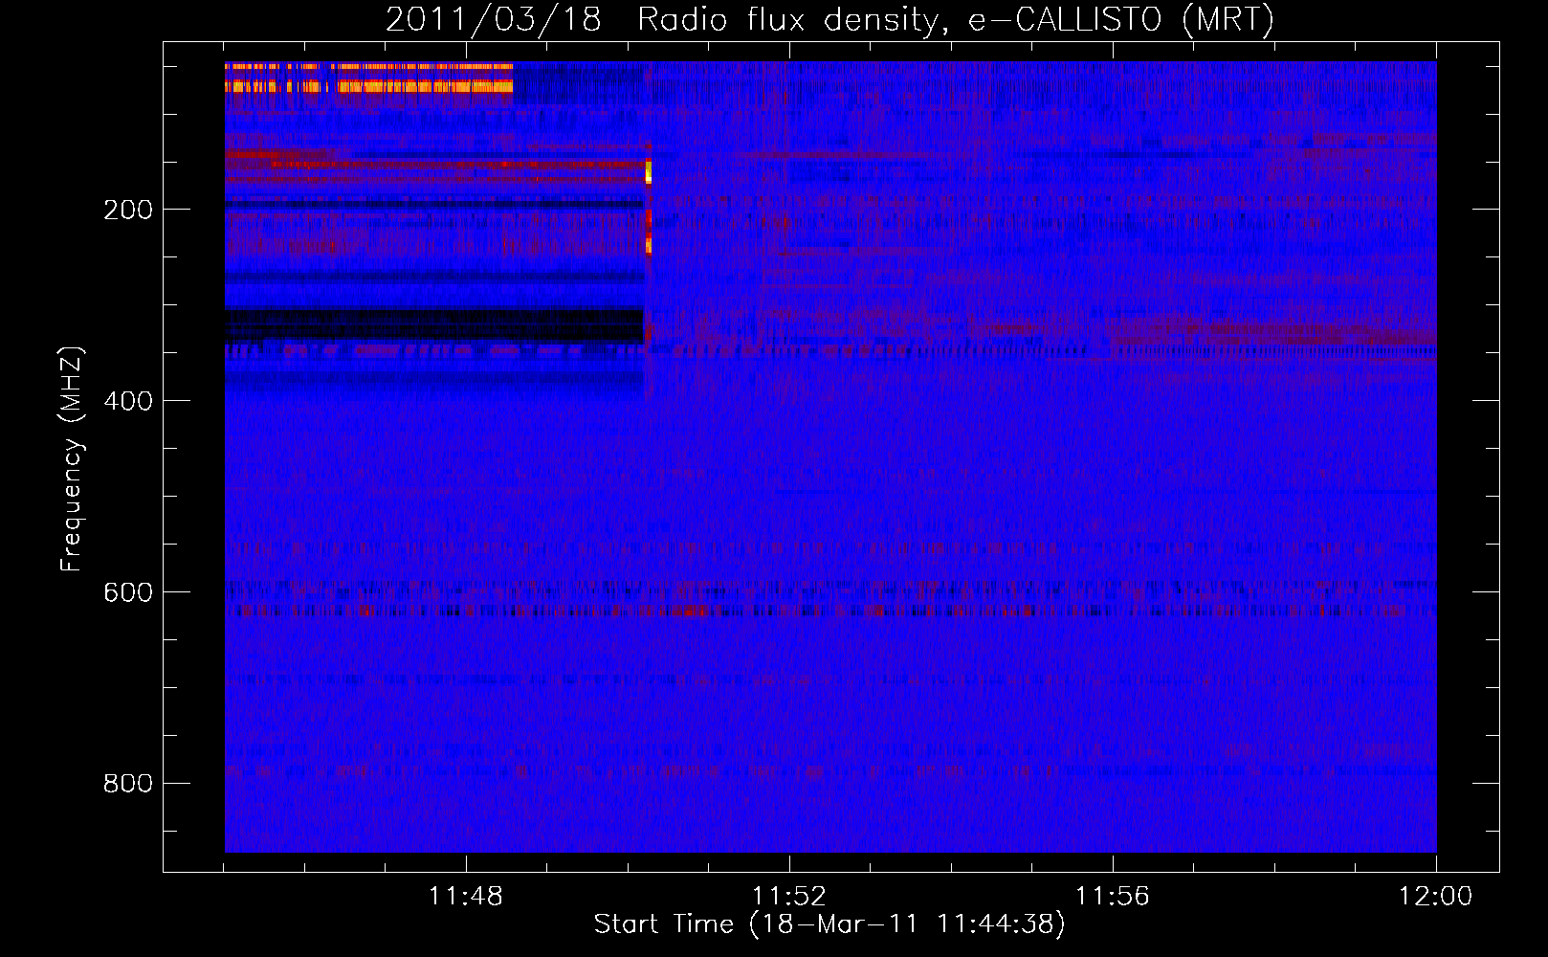Select the 200 frequency tick label
The image size is (1548, 957).
(x=128, y=210)
